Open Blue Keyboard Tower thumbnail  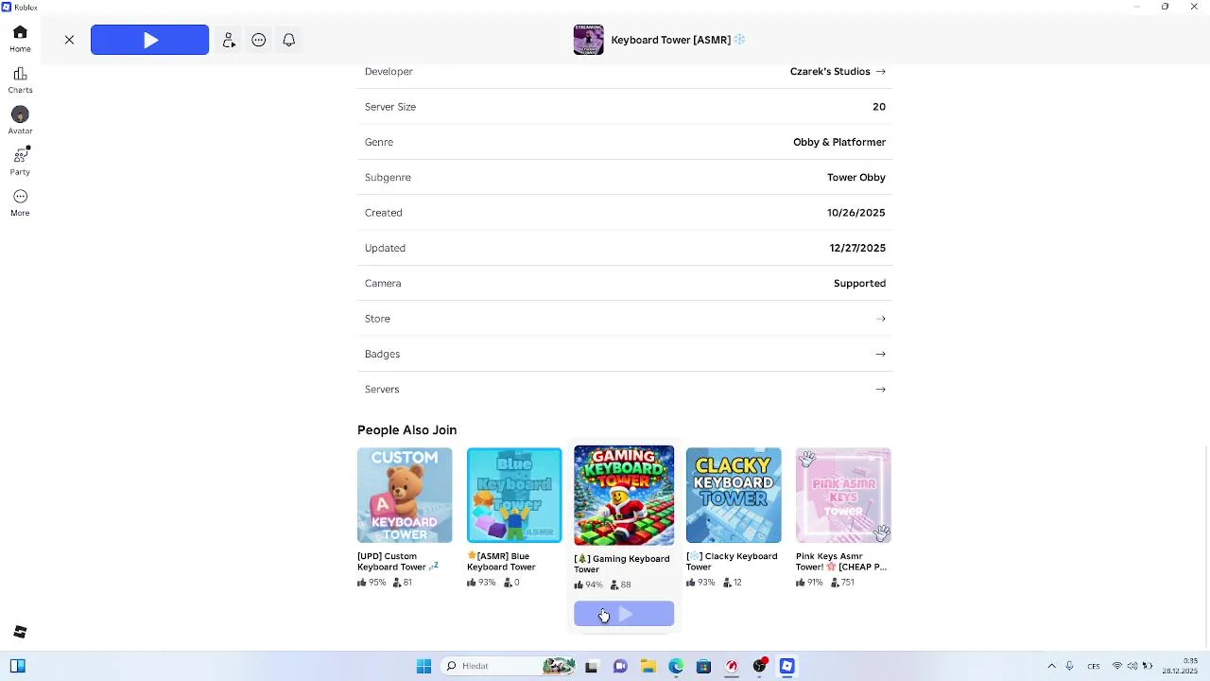coord(514,495)
